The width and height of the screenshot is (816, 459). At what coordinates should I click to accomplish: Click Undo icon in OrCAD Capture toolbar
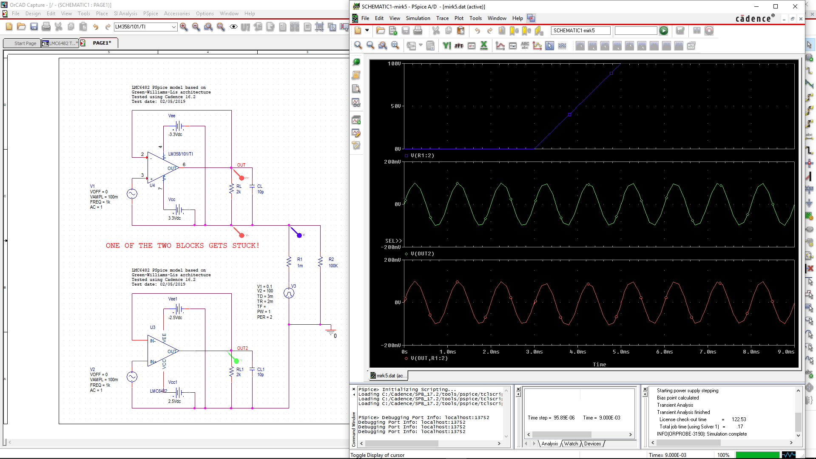click(96, 27)
